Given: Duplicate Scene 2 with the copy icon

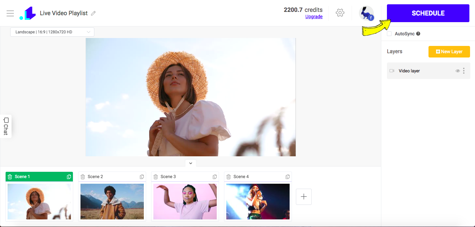Looking at the screenshot, I should (142, 176).
